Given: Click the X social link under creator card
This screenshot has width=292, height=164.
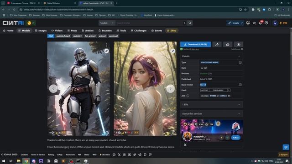Looking at the screenshot, I should coord(185,145).
